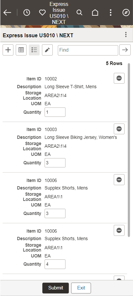Viewport: 133px width, 296px height.
Task: Open recently visited clock icon
Action: tap(27, 13)
